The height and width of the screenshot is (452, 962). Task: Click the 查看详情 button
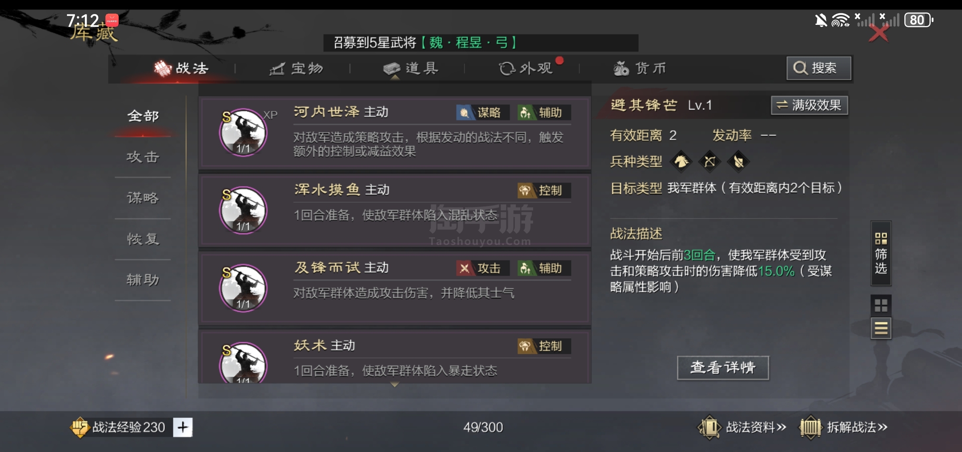click(723, 367)
